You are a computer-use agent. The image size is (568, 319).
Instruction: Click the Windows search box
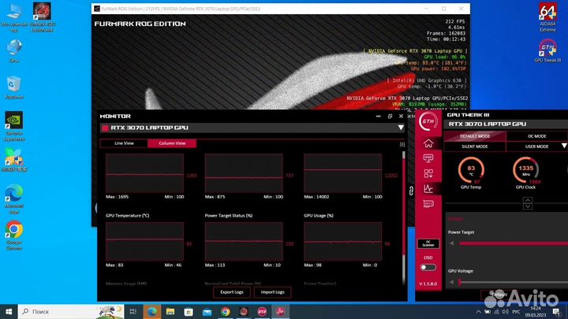click(71, 311)
